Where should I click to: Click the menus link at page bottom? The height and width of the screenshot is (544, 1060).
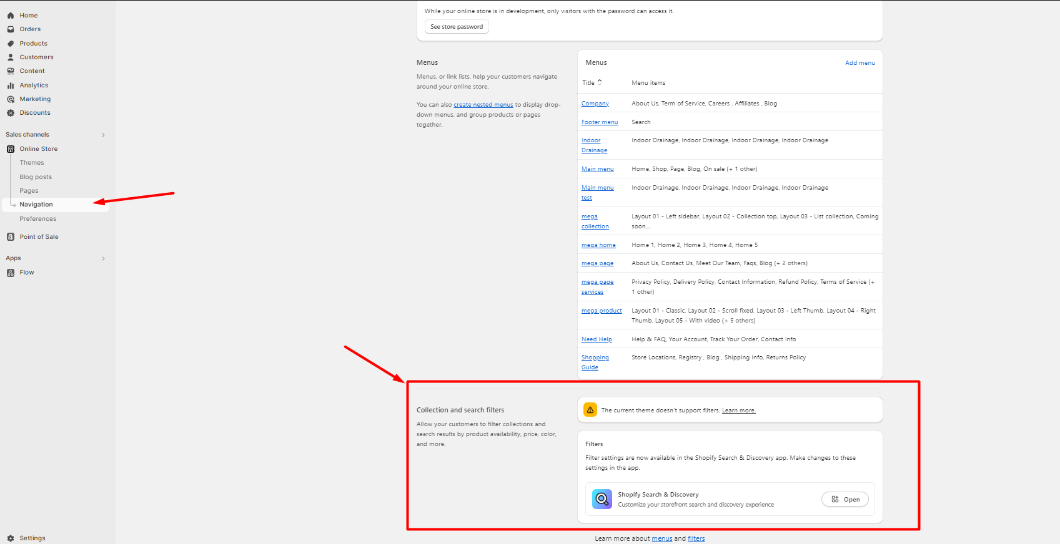pyautogui.click(x=662, y=538)
